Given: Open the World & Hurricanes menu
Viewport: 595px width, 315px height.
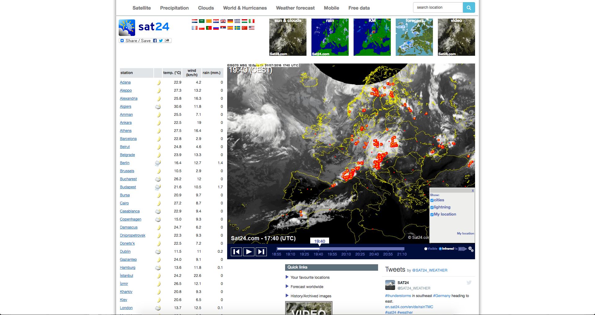Looking at the screenshot, I should [245, 8].
